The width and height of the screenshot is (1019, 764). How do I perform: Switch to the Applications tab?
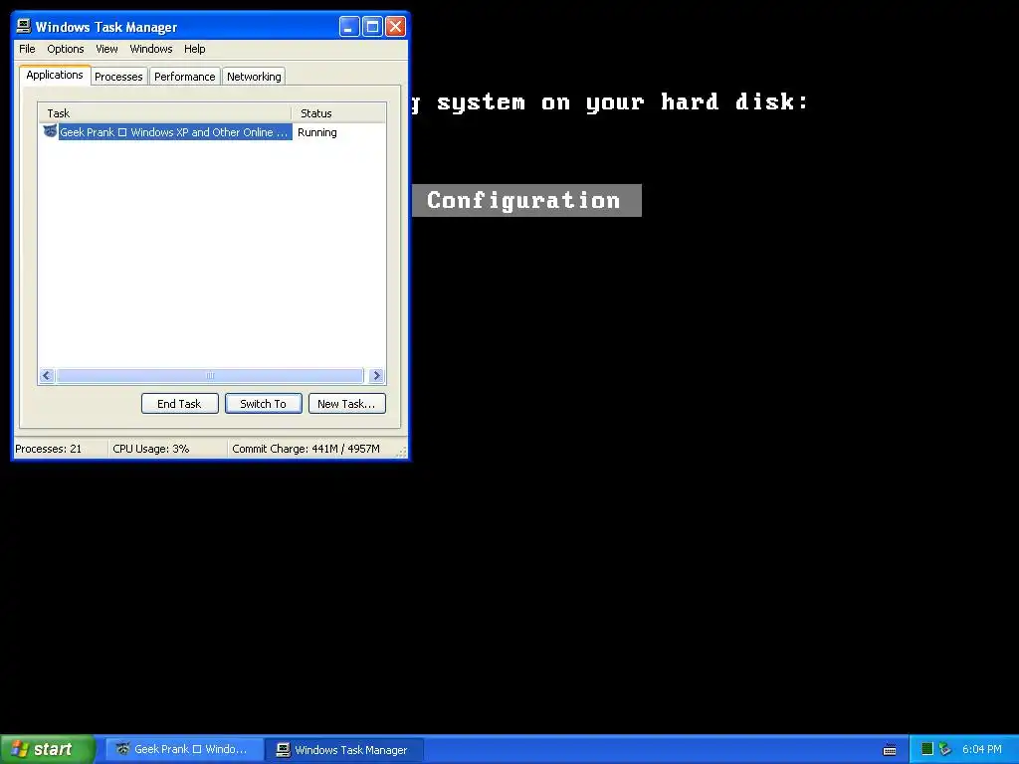click(55, 75)
